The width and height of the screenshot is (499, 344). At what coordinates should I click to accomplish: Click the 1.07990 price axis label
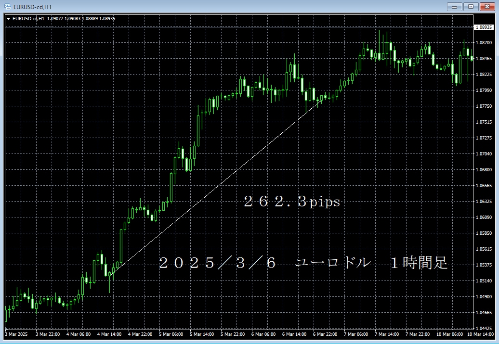(484, 90)
